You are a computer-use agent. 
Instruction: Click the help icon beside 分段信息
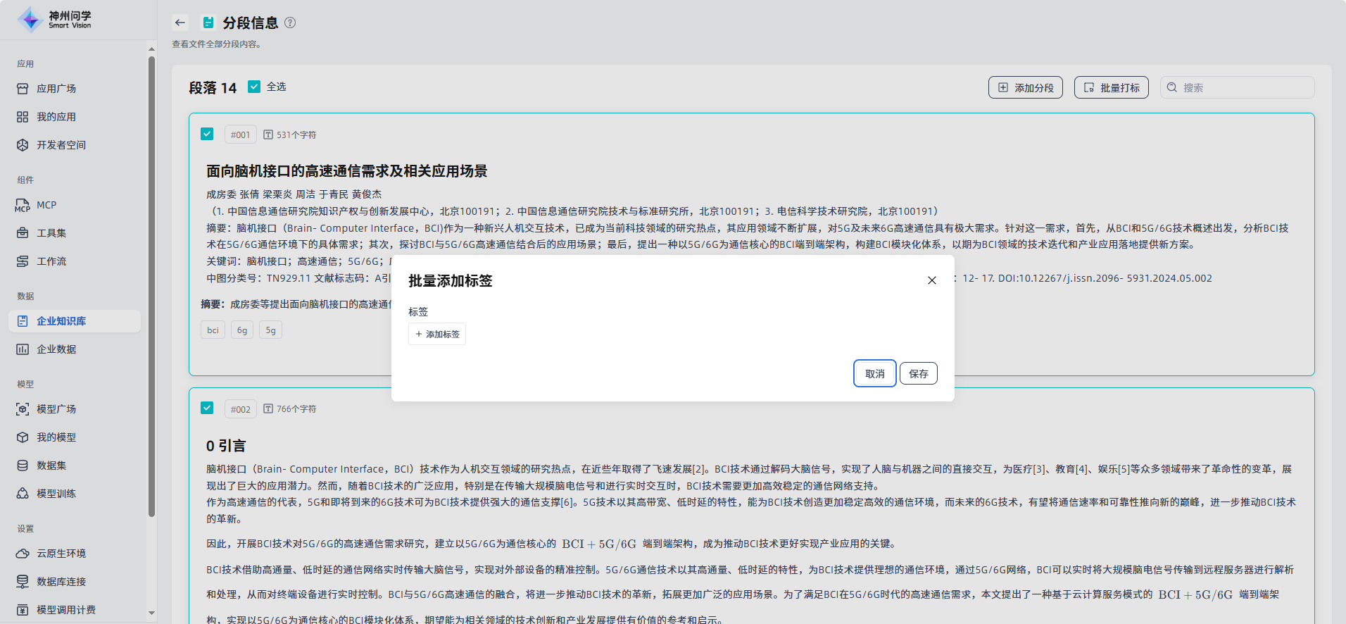(290, 23)
